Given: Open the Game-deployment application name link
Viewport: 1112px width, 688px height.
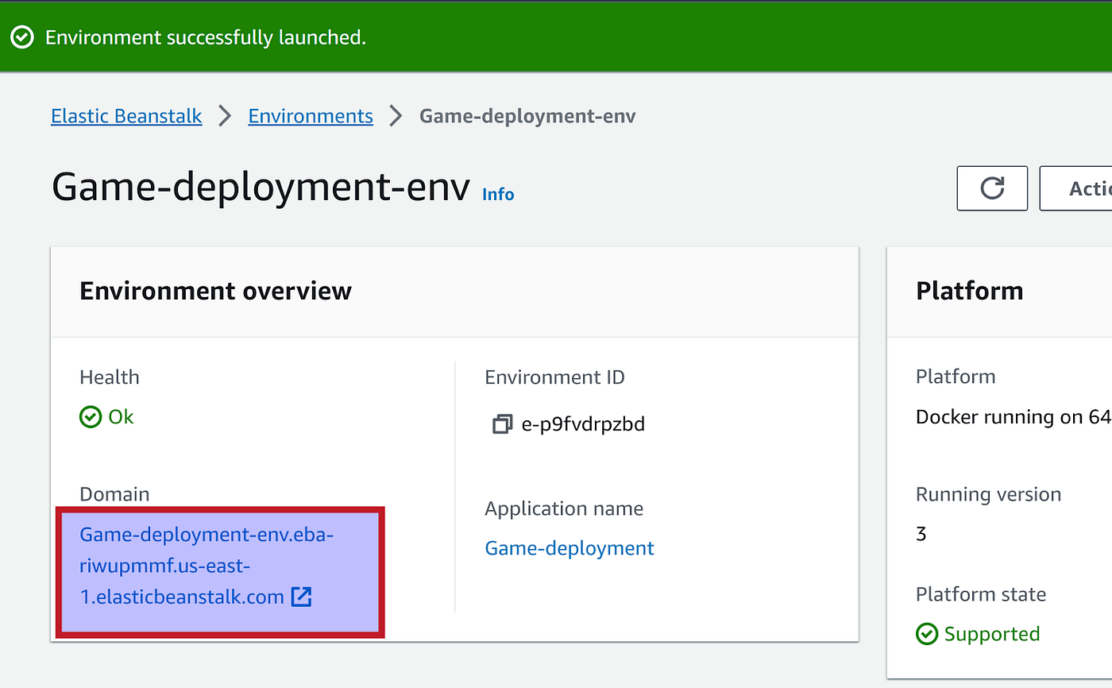Looking at the screenshot, I should (570, 548).
